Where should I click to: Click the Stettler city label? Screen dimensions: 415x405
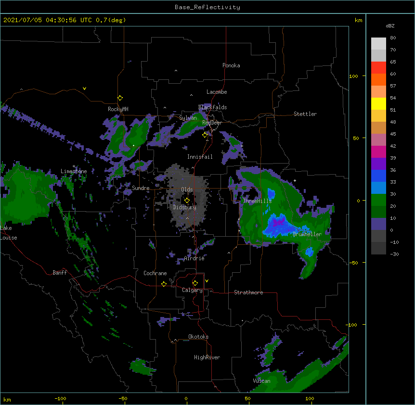click(305, 114)
